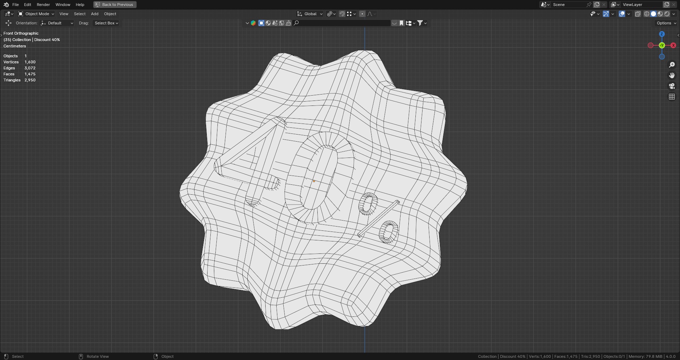Open the view layer browse dropdown
Viewport: 680px width, 360px height.
coord(615,5)
